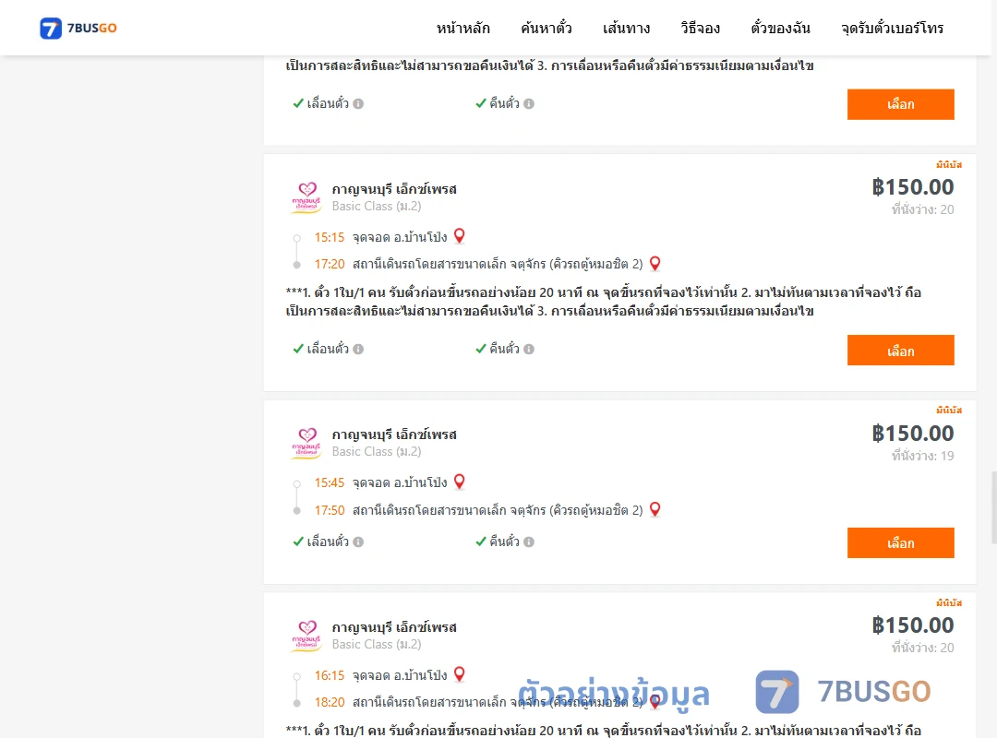997x738 pixels.
Task: Click map pin beside 15:15 จุดจอด อ.บ้านโป่ง
Action: pyautogui.click(x=459, y=236)
